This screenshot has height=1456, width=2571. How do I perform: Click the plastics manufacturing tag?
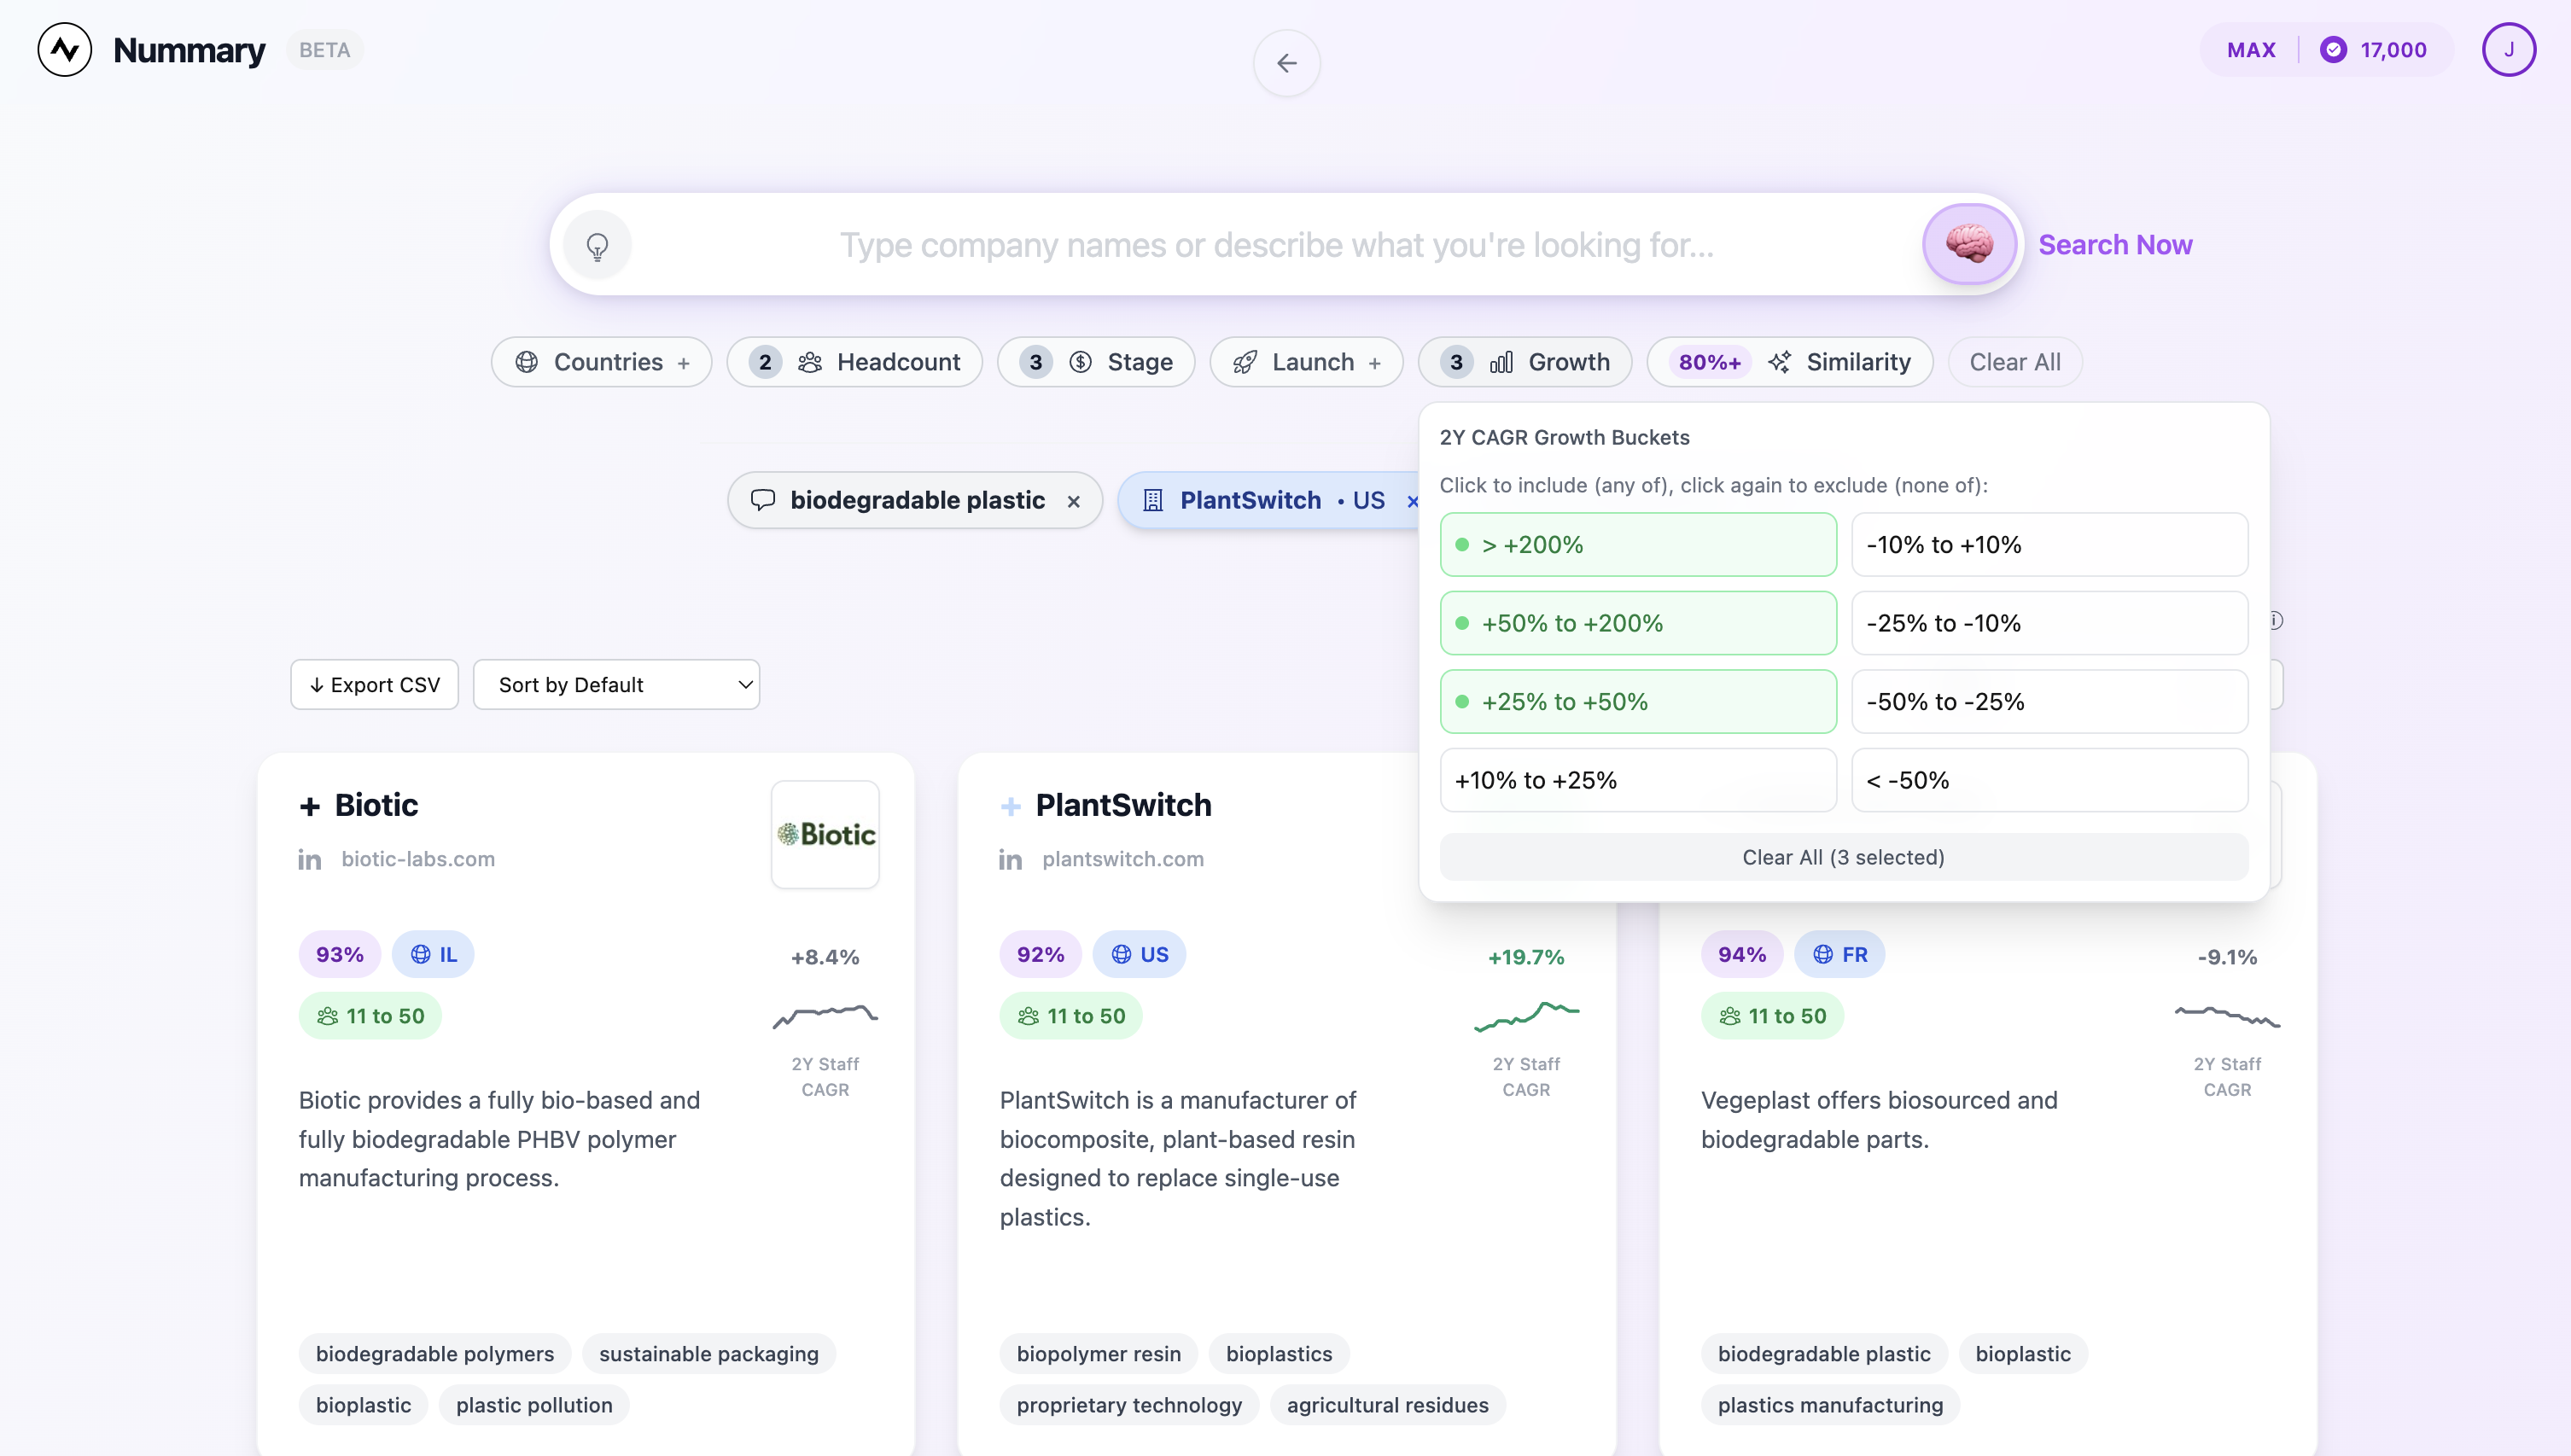point(1830,1405)
